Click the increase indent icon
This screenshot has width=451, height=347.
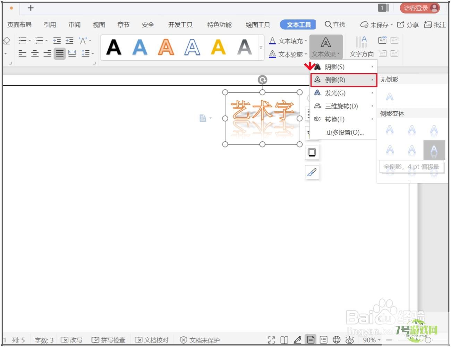70,41
